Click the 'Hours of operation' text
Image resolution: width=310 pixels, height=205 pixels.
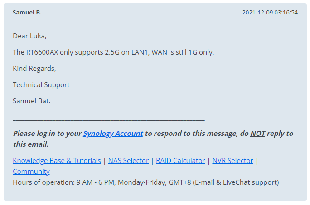point(44,182)
